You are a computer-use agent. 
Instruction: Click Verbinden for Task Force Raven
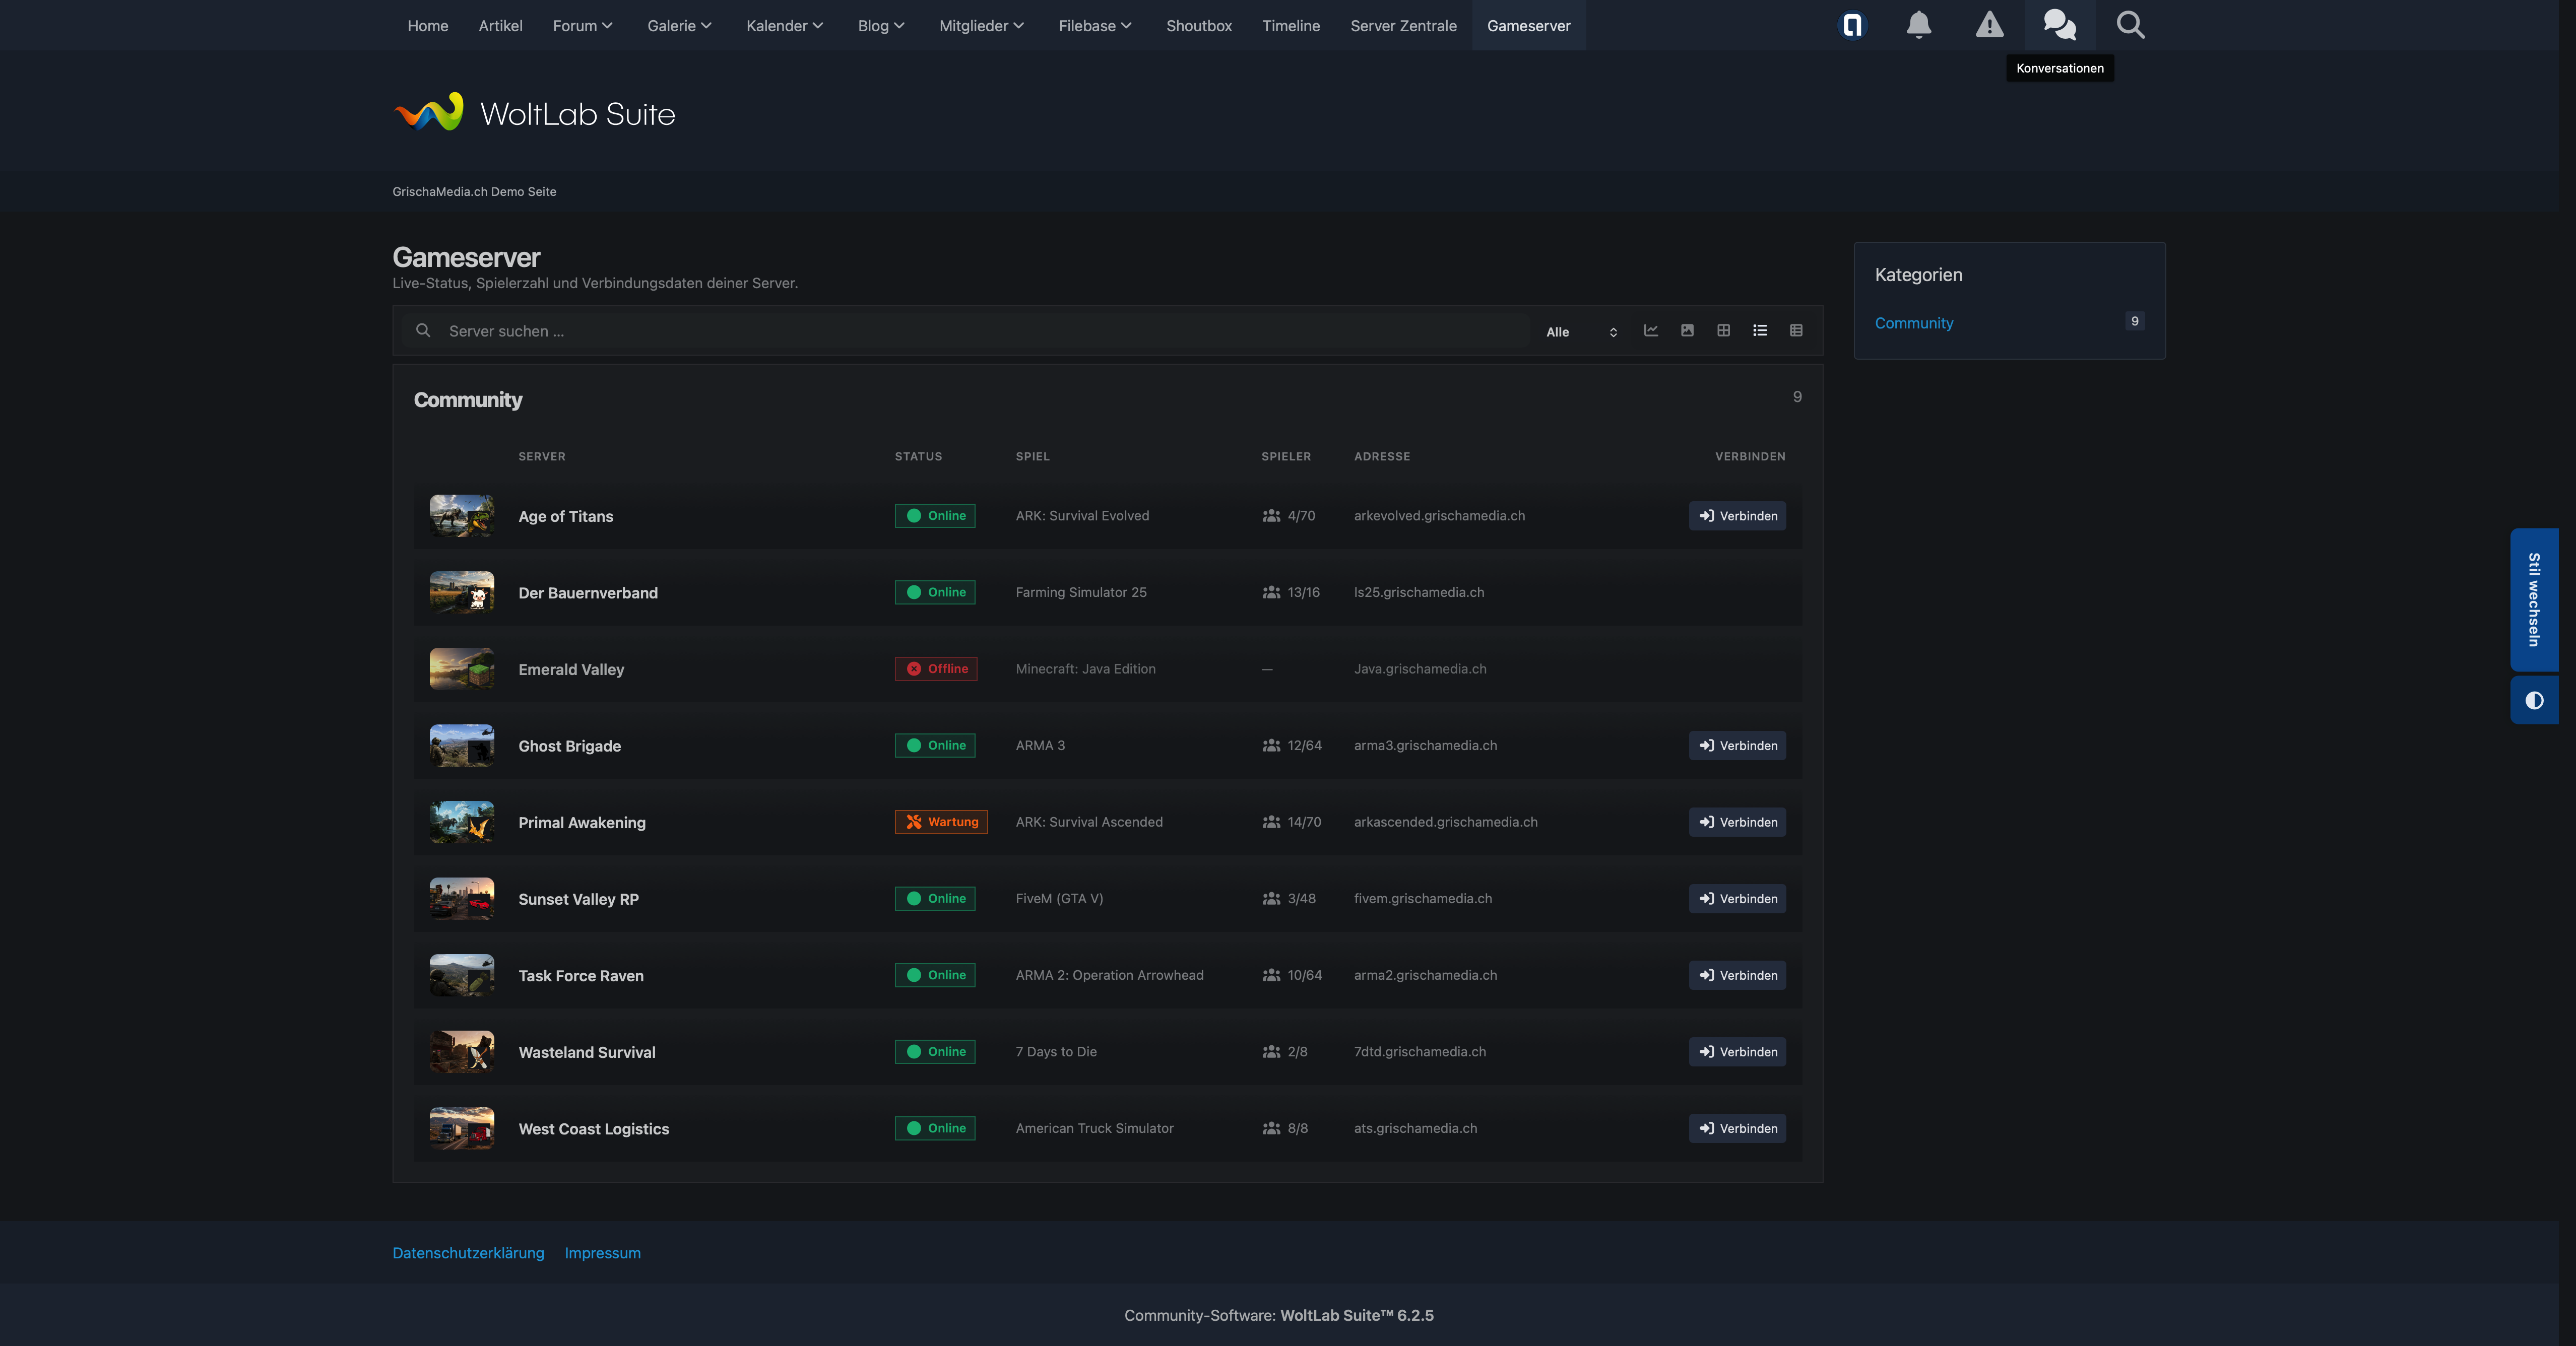pyautogui.click(x=1737, y=975)
